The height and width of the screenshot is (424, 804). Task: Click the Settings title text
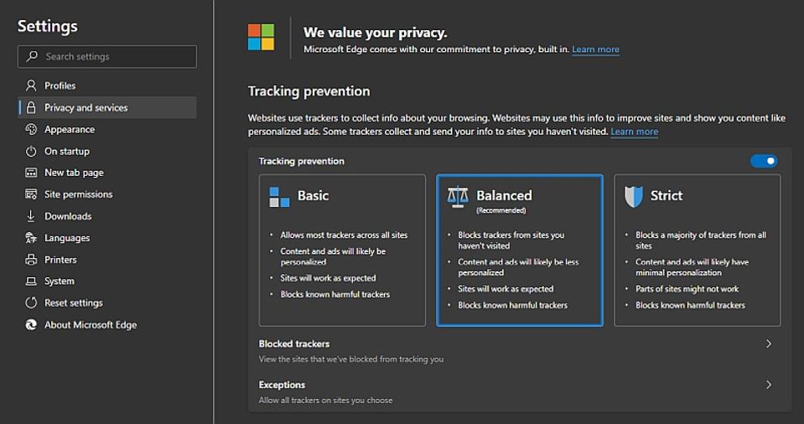coord(48,26)
